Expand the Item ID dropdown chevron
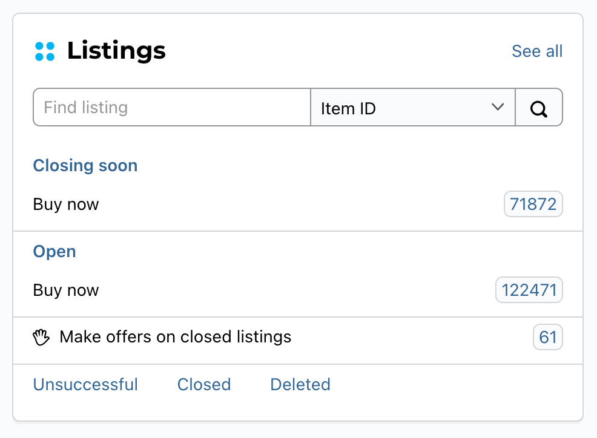597x438 pixels. tap(497, 107)
